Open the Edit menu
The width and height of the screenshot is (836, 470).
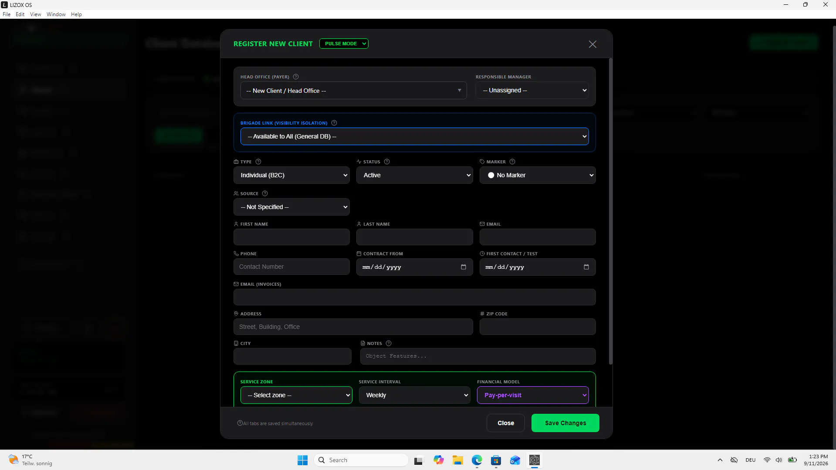(x=20, y=14)
